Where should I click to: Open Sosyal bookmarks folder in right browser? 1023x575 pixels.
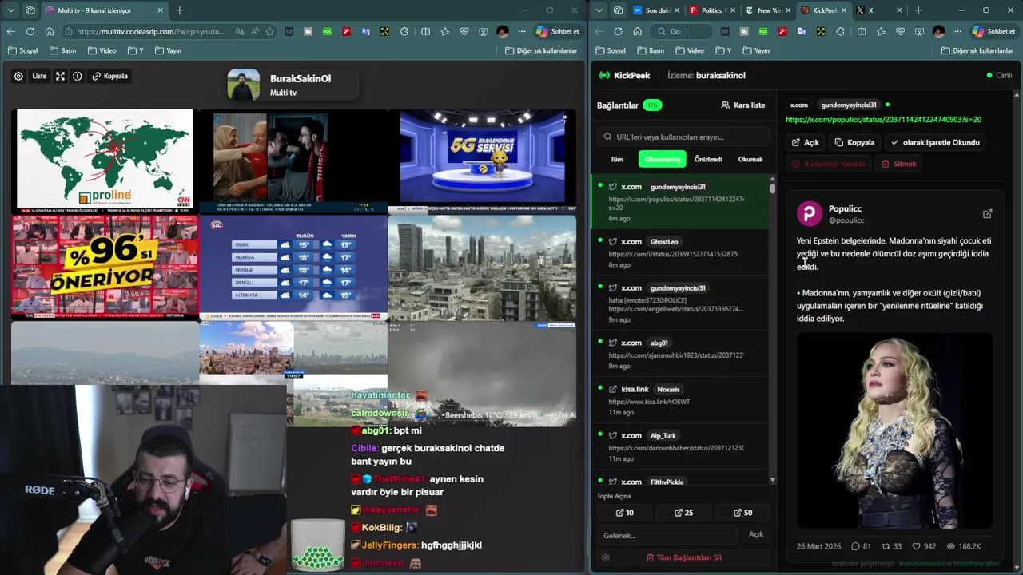pyautogui.click(x=611, y=50)
